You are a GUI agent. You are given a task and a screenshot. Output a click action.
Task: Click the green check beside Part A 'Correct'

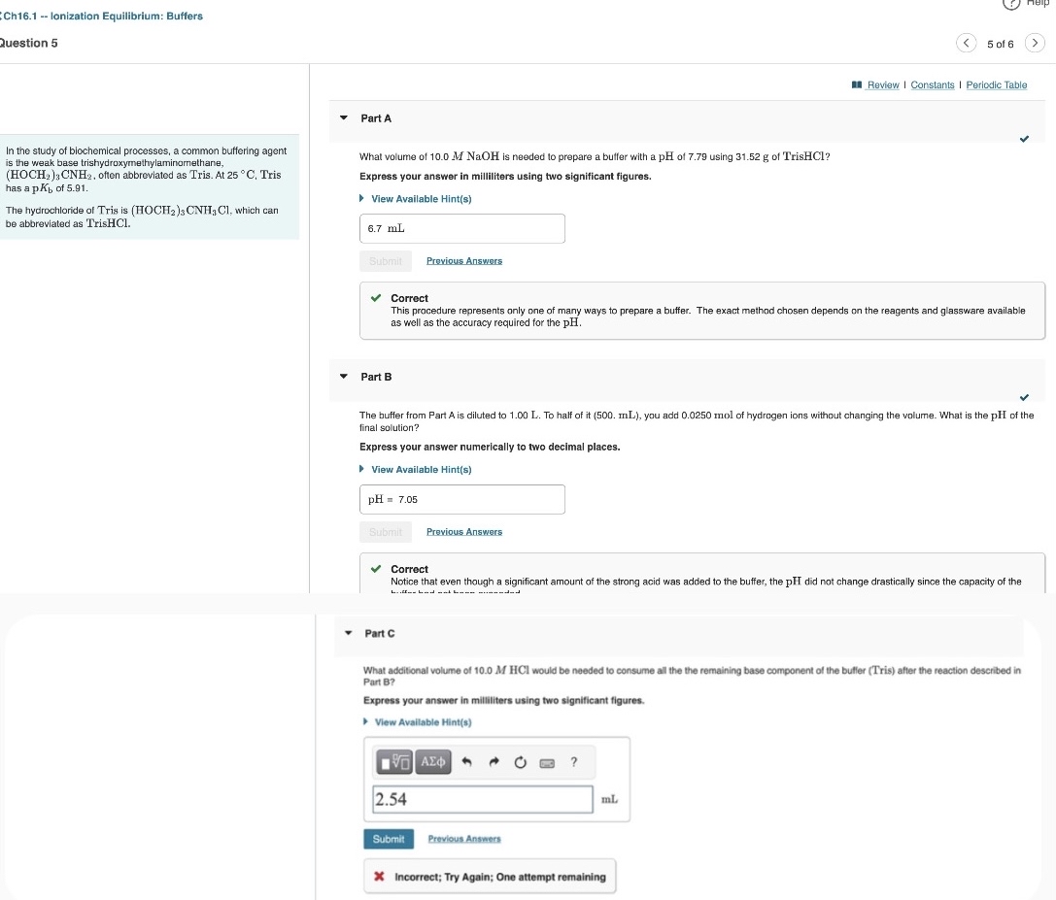(376, 297)
